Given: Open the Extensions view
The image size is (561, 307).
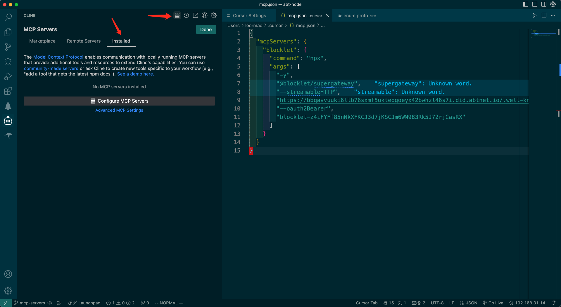Looking at the screenshot, I should click(8, 91).
